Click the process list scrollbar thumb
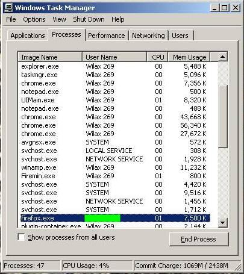Screen dimensions: 244x274 click(x=222, y=116)
